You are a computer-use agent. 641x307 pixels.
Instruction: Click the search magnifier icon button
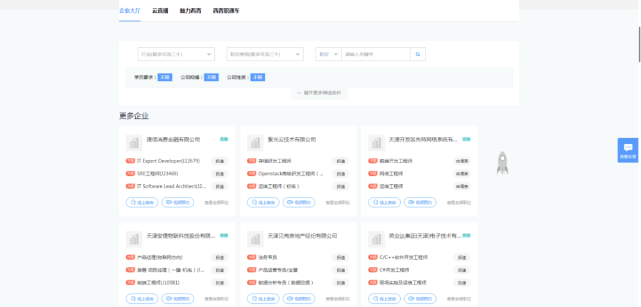[418, 54]
